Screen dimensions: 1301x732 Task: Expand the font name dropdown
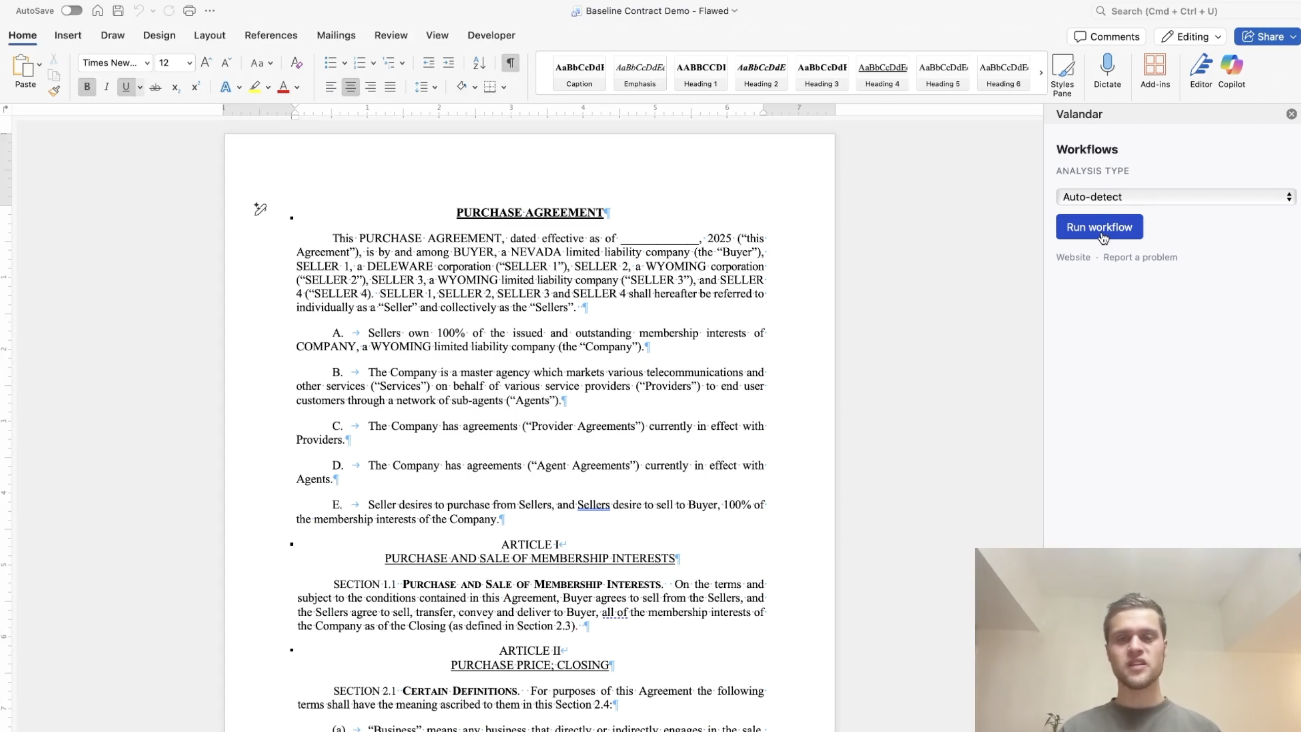(147, 63)
